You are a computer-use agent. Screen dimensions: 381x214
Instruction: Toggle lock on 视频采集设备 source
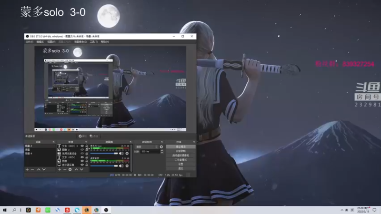(x=87, y=153)
